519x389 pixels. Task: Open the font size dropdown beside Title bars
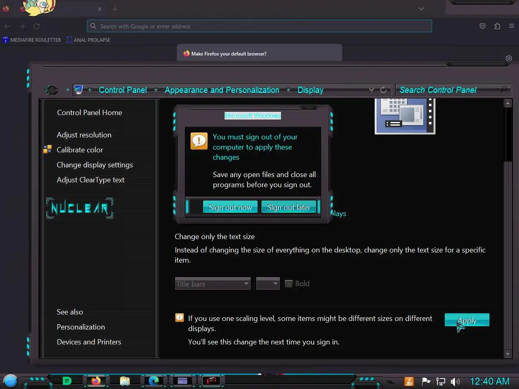point(268,284)
